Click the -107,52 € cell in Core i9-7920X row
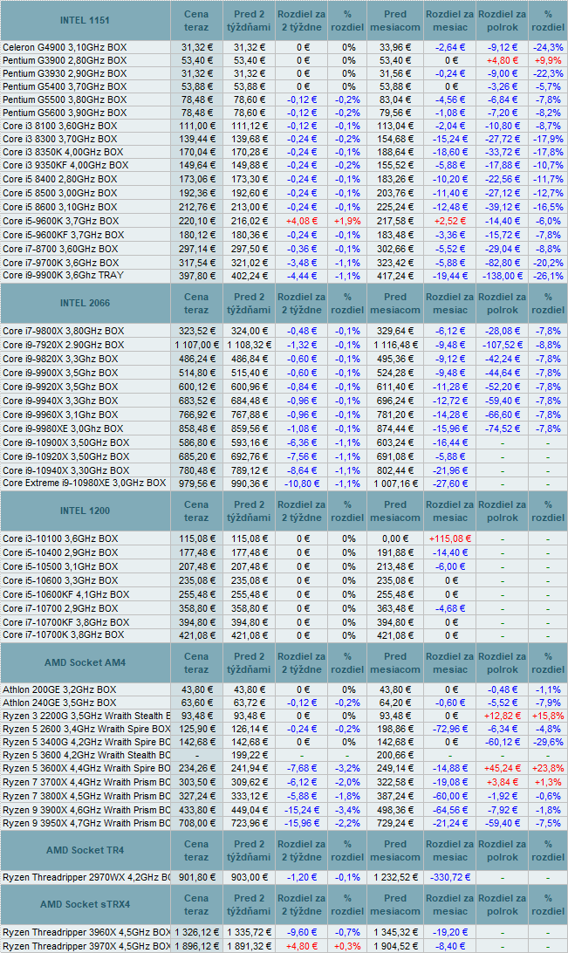 click(503, 346)
